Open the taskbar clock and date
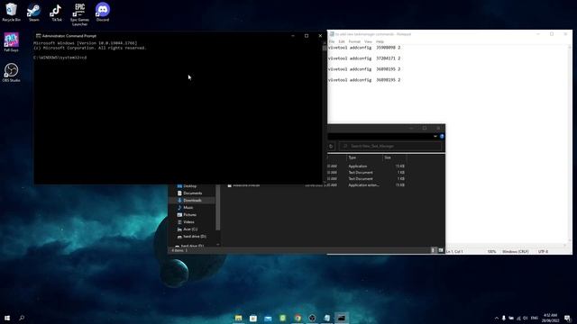The width and height of the screenshot is (577, 324). (x=550, y=318)
